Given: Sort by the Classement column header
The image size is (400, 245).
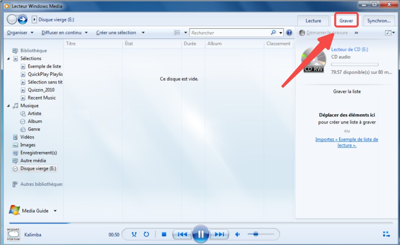Looking at the screenshot, I should point(279,44).
